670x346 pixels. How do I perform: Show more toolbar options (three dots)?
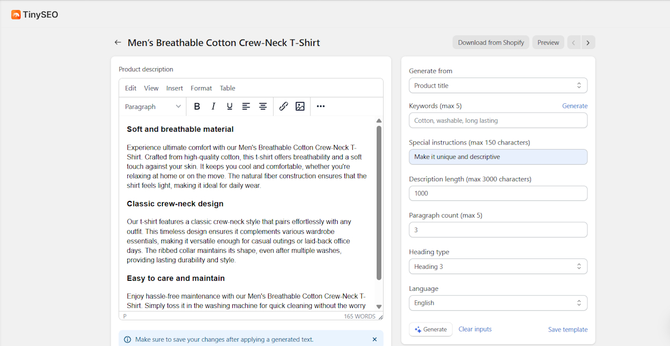(320, 107)
